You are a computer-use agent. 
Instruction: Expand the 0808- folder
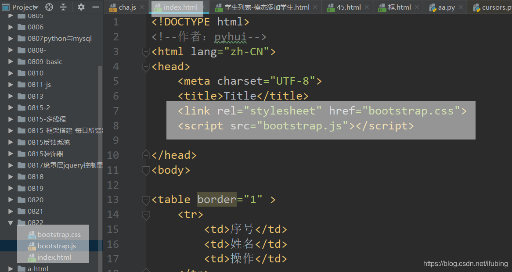(x=11, y=50)
